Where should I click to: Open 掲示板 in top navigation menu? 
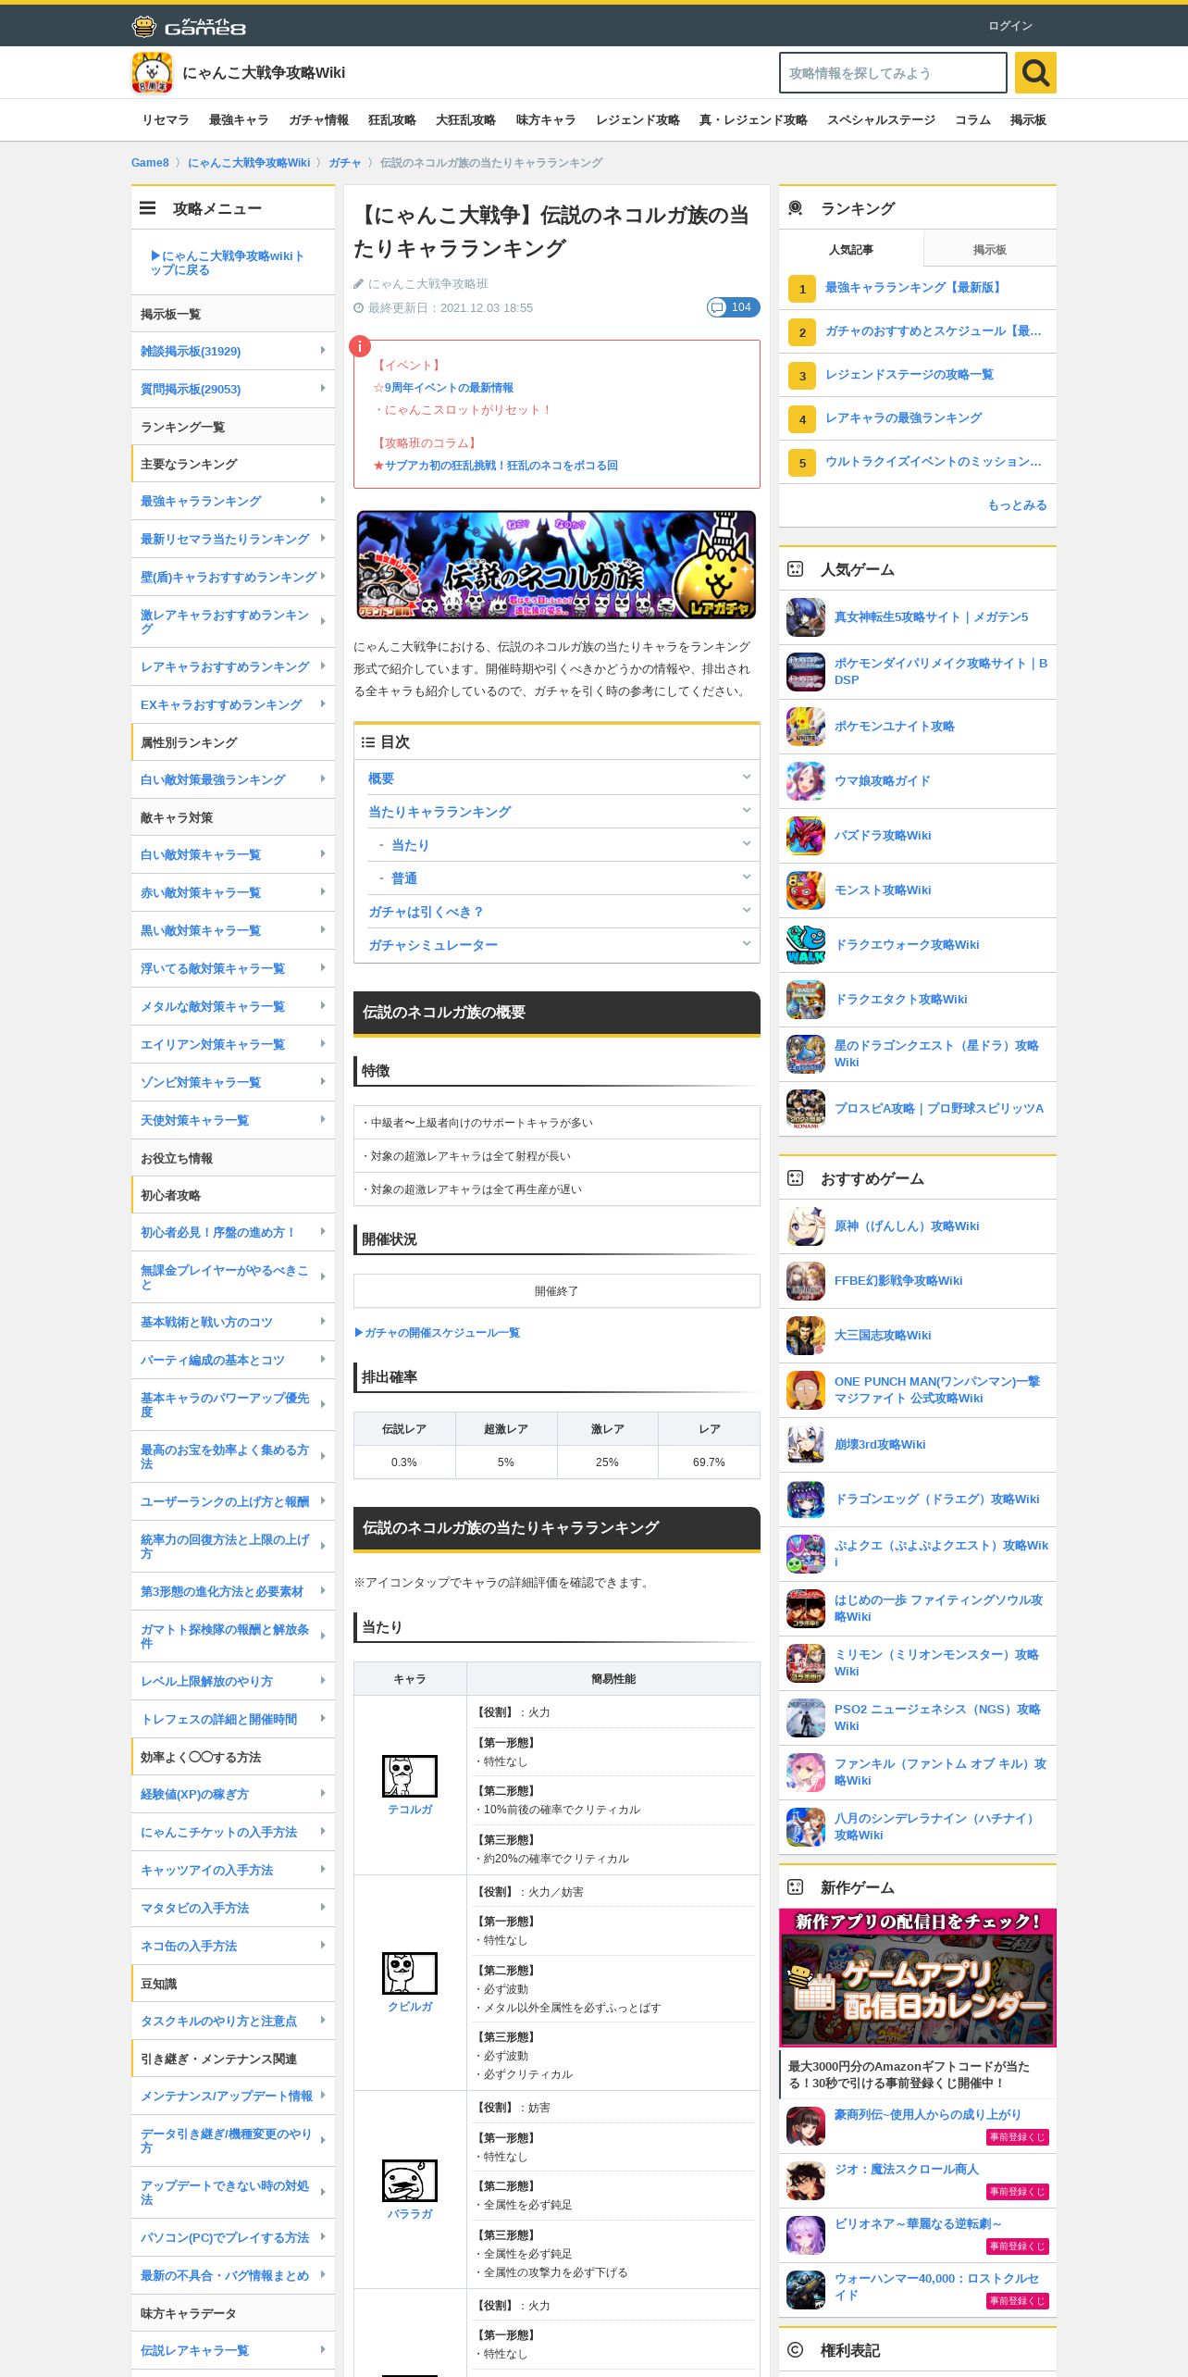[x=1028, y=120]
